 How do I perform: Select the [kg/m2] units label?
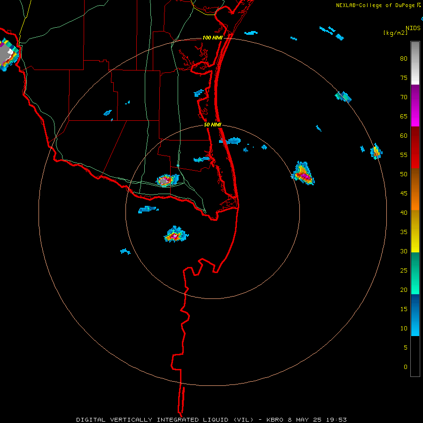click(395, 33)
